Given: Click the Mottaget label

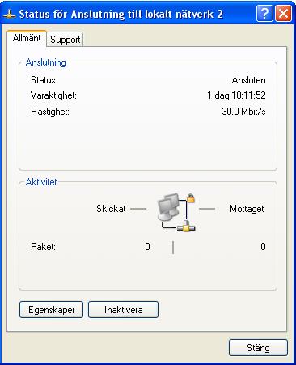Looking at the screenshot, I should 247,209.
